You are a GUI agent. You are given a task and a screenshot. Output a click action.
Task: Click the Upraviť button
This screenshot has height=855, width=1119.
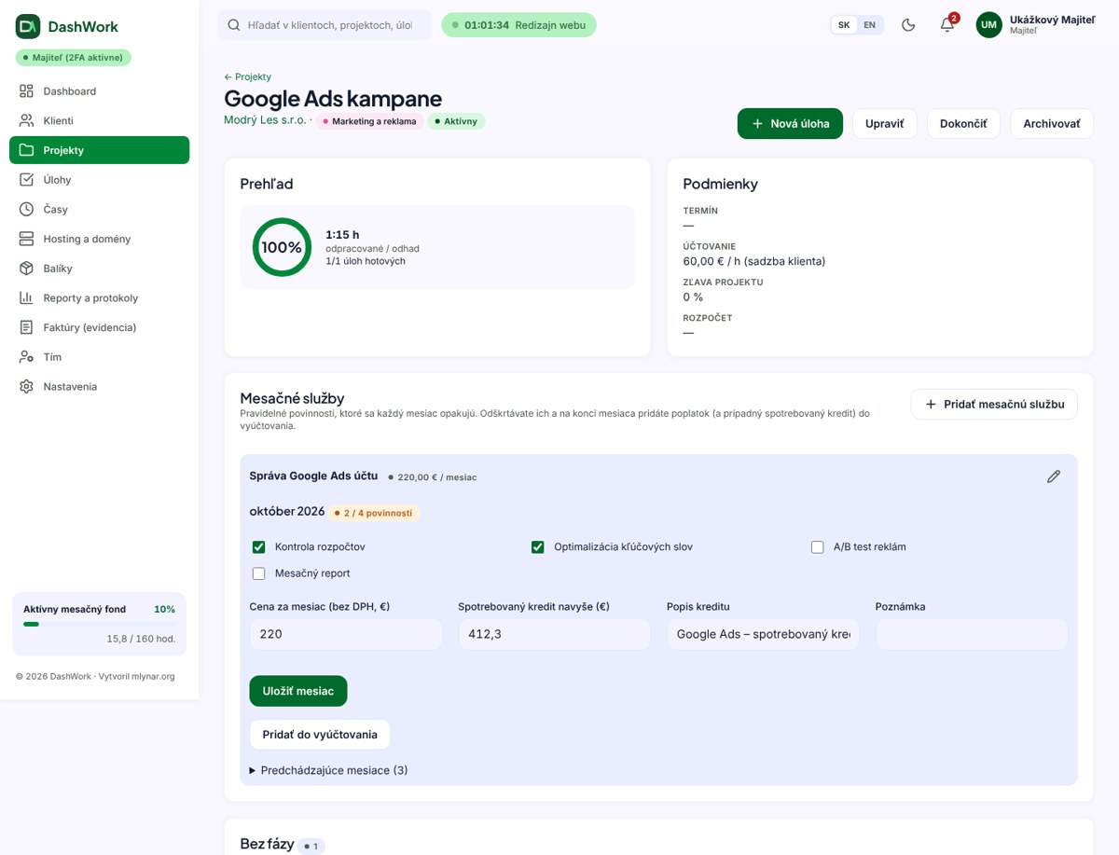[x=885, y=124]
